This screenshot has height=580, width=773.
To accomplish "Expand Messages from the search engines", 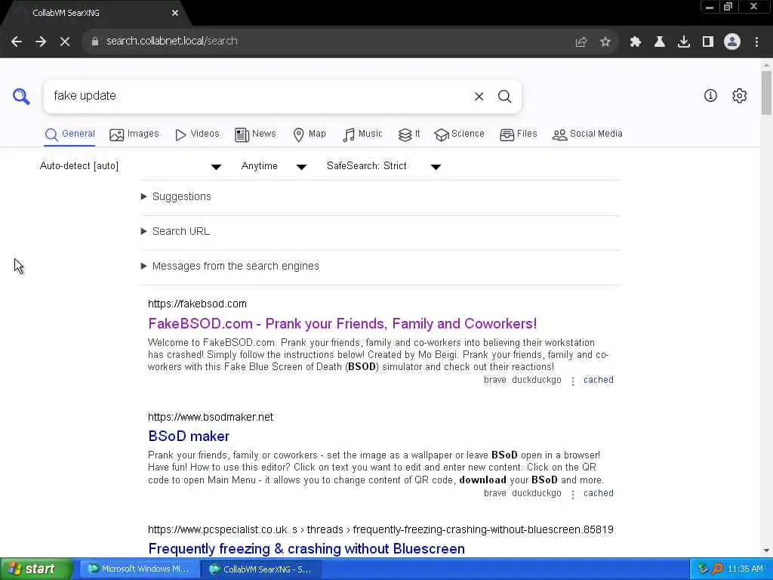I will point(229,267).
